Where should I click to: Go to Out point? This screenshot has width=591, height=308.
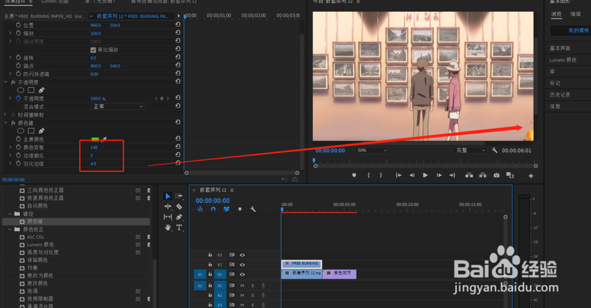452,175
